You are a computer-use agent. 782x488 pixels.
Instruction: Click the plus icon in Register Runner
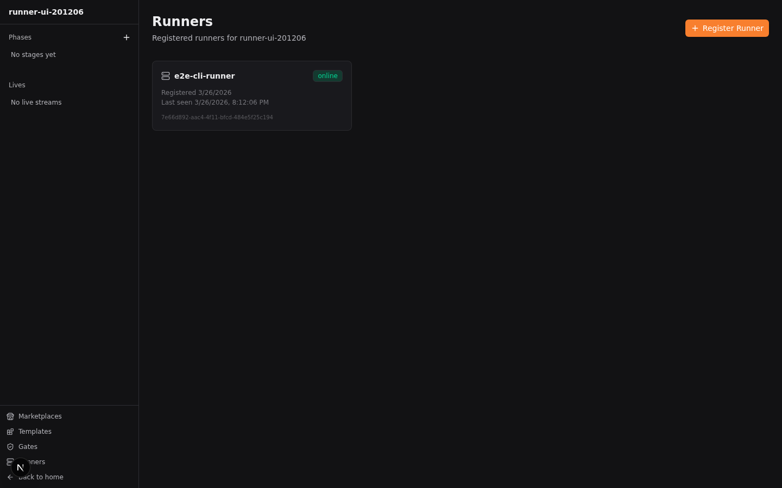695,28
